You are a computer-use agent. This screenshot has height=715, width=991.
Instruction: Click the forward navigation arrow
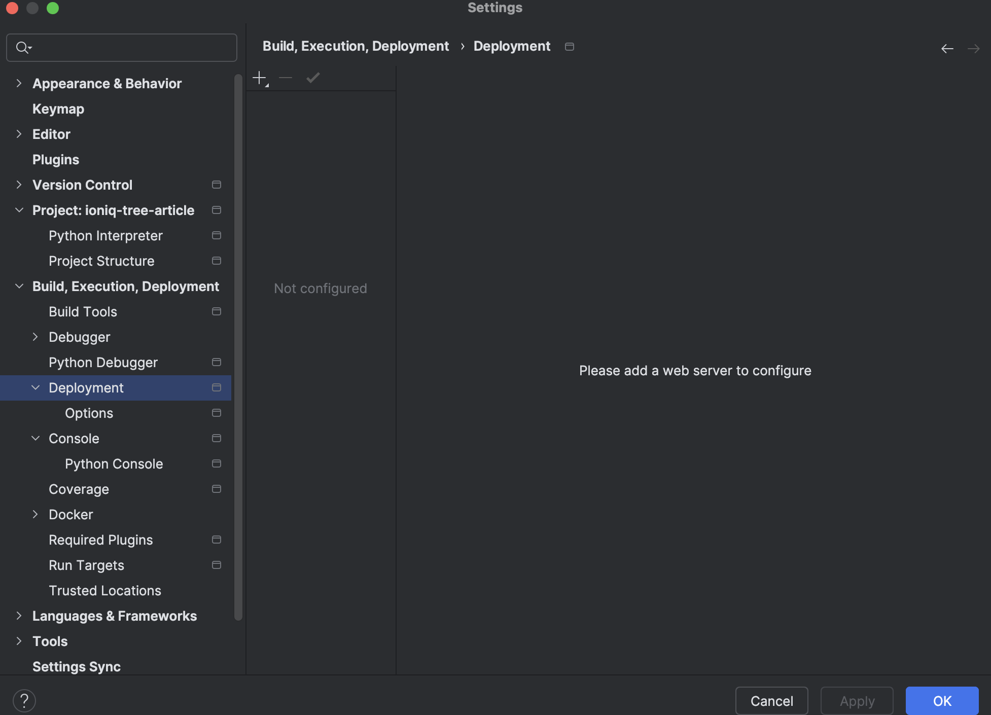(973, 49)
